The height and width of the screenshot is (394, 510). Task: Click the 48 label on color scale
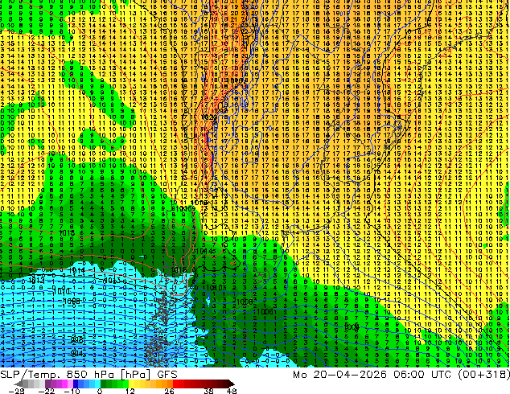pyautogui.click(x=232, y=391)
